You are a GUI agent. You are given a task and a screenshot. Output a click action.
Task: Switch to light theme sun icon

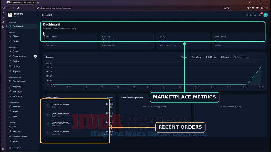pyautogui.click(x=247, y=15)
